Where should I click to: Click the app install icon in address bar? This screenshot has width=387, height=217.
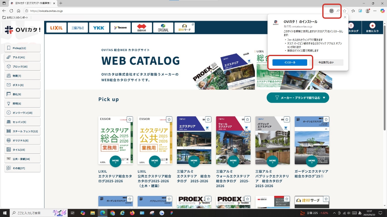332,11
